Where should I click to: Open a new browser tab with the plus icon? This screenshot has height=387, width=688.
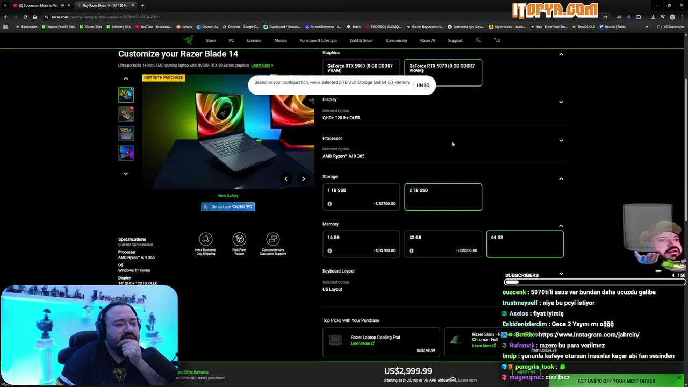142,5
